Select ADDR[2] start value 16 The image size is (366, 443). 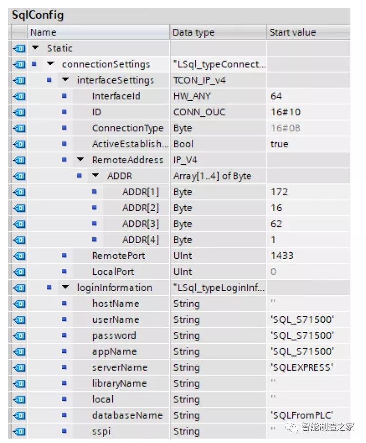308,208
